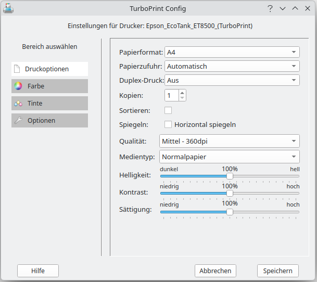Click the Abbrechen button
Viewport: 317px width, 282px height.
click(215, 271)
